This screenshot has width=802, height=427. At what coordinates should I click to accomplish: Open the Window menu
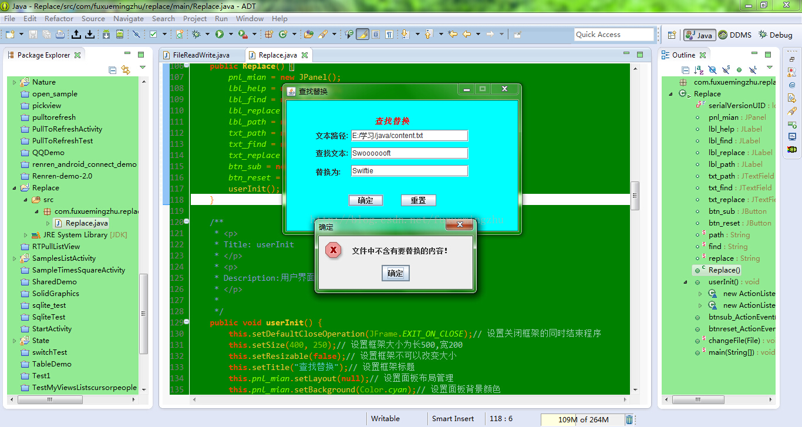coord(250,18)
